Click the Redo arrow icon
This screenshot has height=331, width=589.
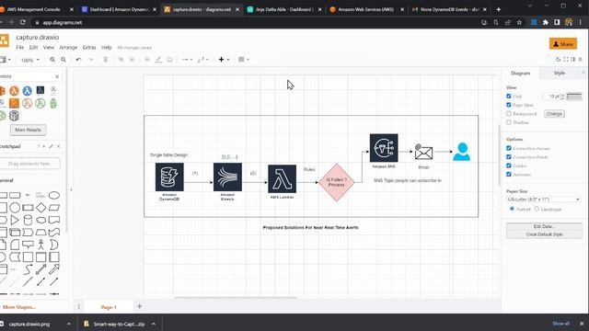[x=90, y=60]
